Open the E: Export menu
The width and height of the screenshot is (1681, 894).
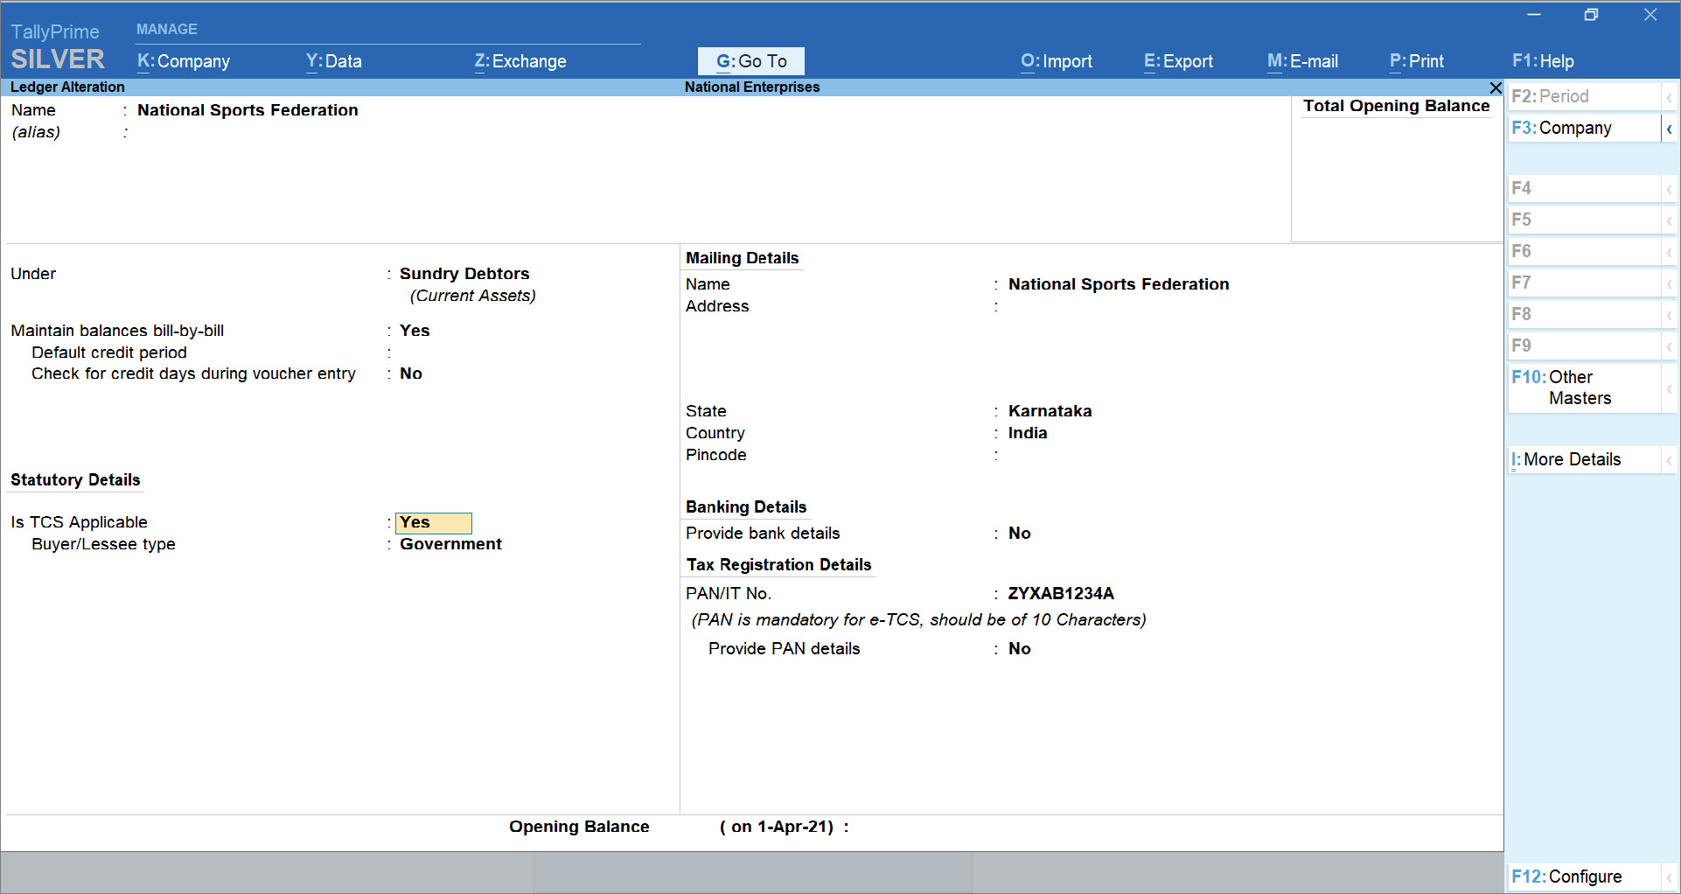point(1178,61)
